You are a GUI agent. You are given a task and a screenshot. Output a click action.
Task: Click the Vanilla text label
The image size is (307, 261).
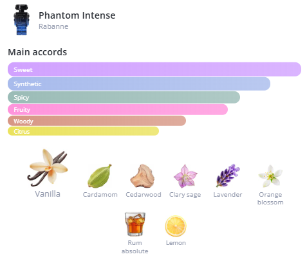coord(48,194)
